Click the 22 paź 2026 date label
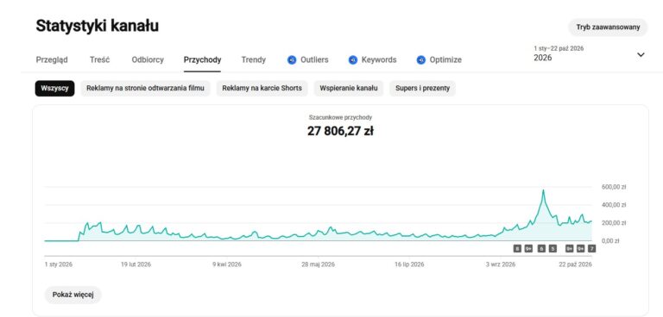663x317 pixels. pyautogui.click(x=575, y=264)
